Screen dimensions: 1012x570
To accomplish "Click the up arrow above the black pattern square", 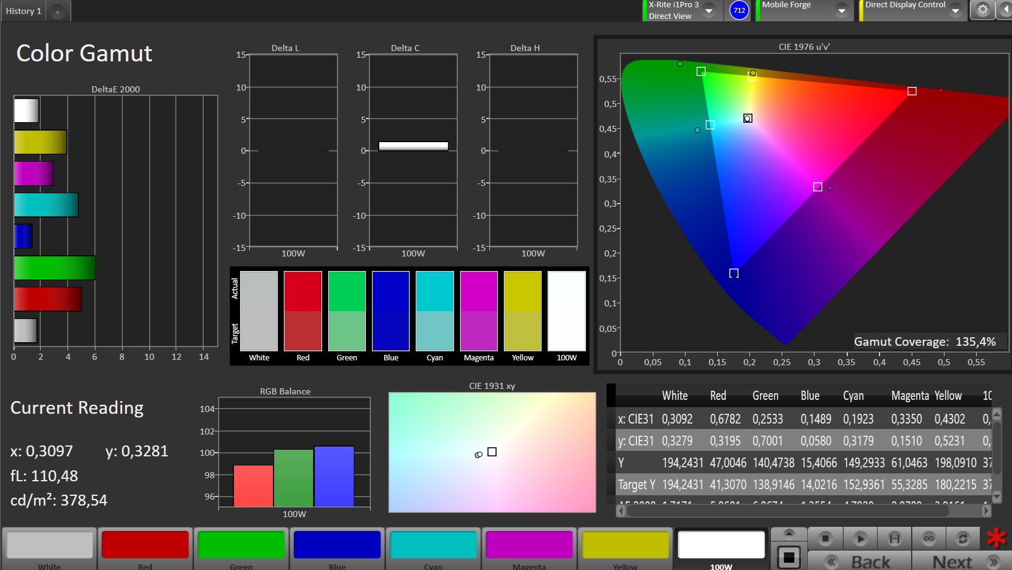I will [x=789, y=534].
